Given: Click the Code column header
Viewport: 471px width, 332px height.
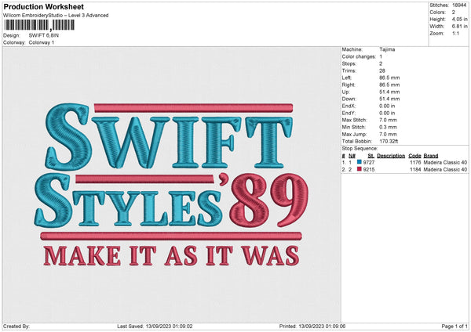Looking at the screenshot, I should [414, 156].
